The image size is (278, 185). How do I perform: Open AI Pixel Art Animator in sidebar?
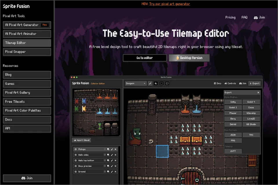pyautogui.click(x=27, y=34)
